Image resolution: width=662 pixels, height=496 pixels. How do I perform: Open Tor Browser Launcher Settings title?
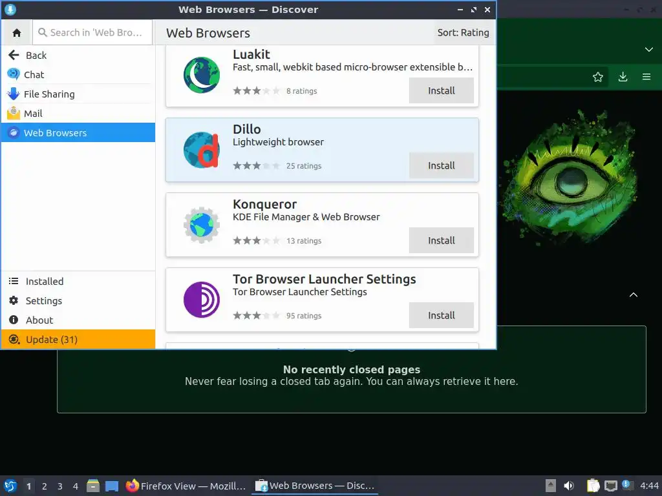(325, 279)
